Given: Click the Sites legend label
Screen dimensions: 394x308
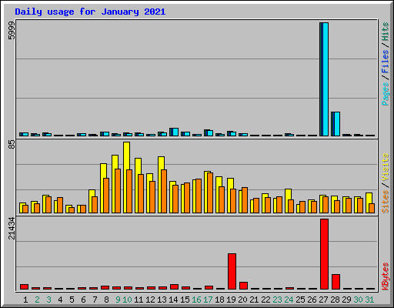Looking at the screenshot, I should pos(385,202).
